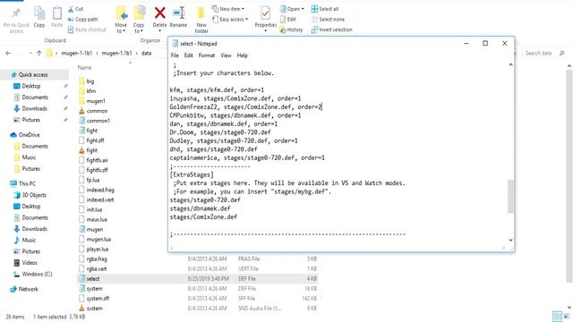Screen dimensions: 573x322
Task: Select the indexed.frag file
Action: coord(100,190)
